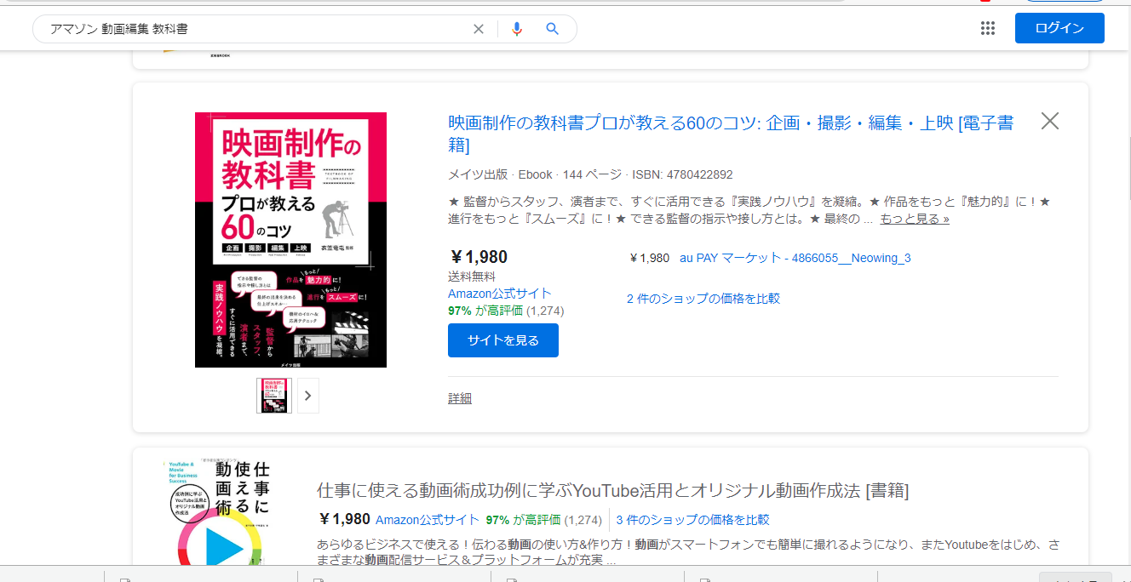The image size is (1131, 582).
Task: Click the ￥1,980 price in 仕事に使える動画術 row
Action: 344,519
